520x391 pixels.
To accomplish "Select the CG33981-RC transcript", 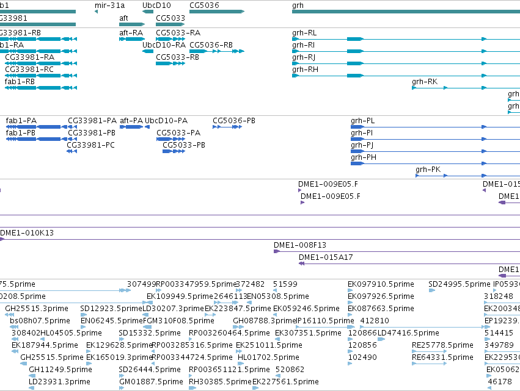I will [41, 76].
